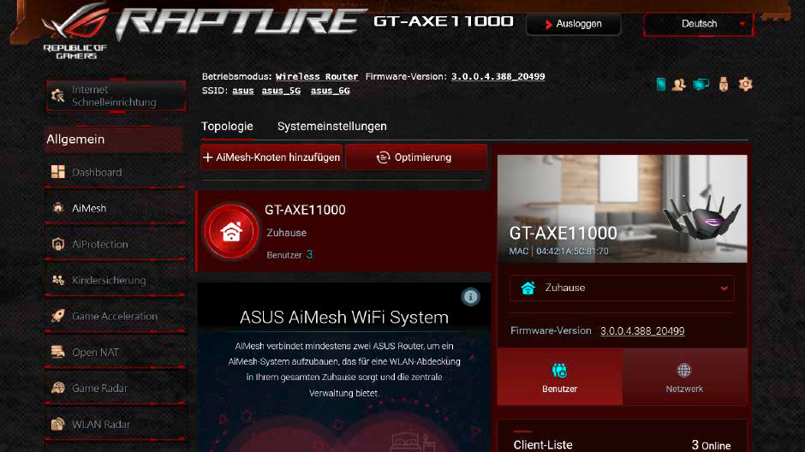Open the AiMesh info icon
Screen dimensions: 805x452
coord(470,297)
